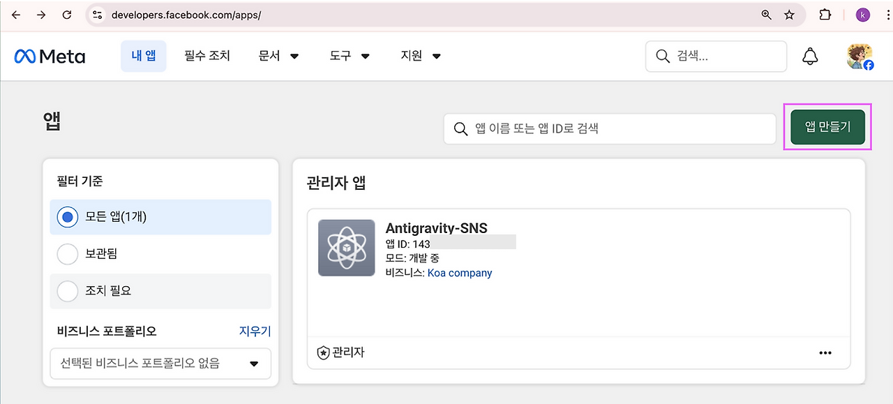Open the 선택된 비즈니스 포트폴리오 없음 dropdown
The width and height of the screenshot is (893, 404).
point(160,364)
